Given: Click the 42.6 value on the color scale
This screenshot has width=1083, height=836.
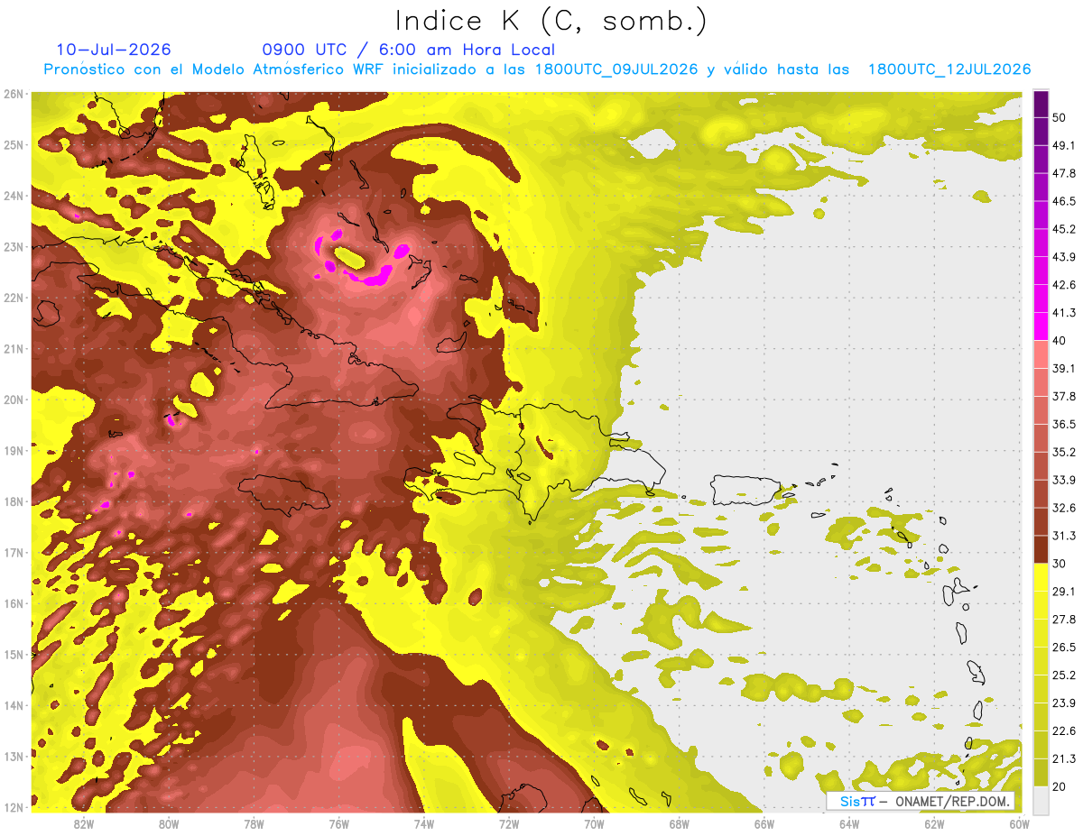Looking at the screenshot, I should (x=1064, y=285).
